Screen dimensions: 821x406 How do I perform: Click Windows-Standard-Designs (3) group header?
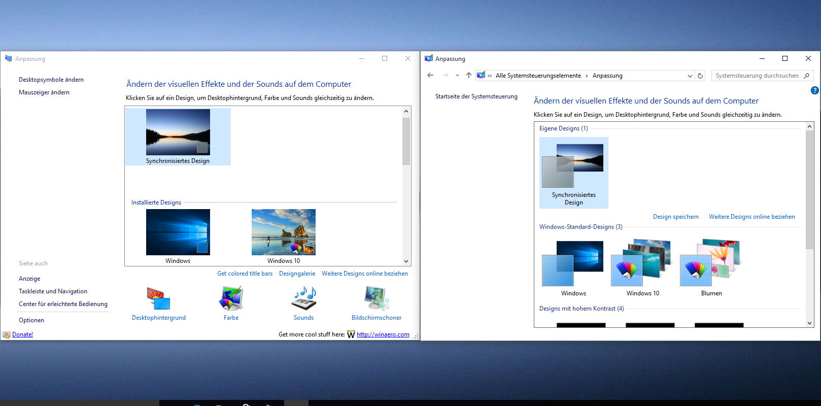pyautogui.click(x=581, y=227)
